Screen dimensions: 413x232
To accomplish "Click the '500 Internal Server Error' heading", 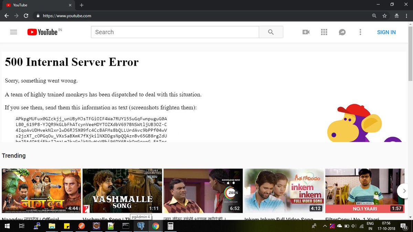I will [72, 62].
